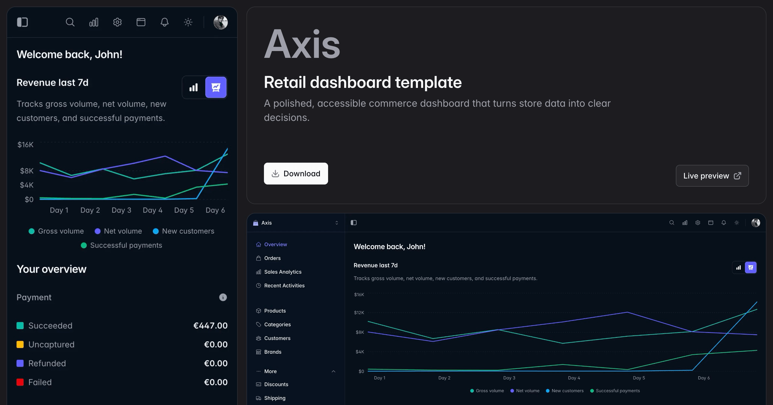Select Orders in the navigation sidebar

(x=272, y=258)
